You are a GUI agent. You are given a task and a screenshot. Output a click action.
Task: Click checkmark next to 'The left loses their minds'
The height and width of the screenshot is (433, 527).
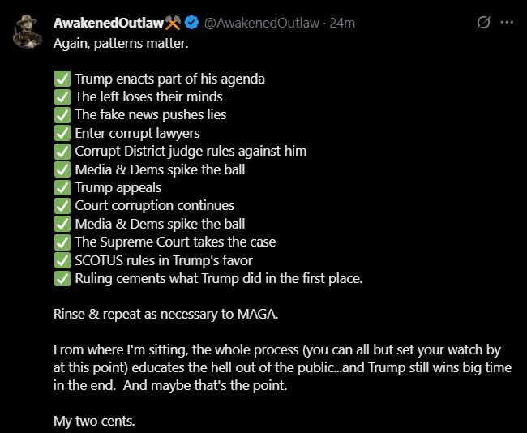[x=62, y=97]
